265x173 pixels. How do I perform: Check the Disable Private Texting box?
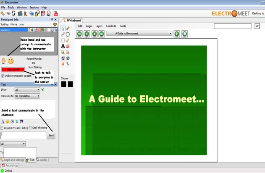(2, 128)
